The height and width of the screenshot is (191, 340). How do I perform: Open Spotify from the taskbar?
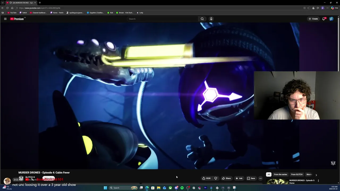coord(182,188)
